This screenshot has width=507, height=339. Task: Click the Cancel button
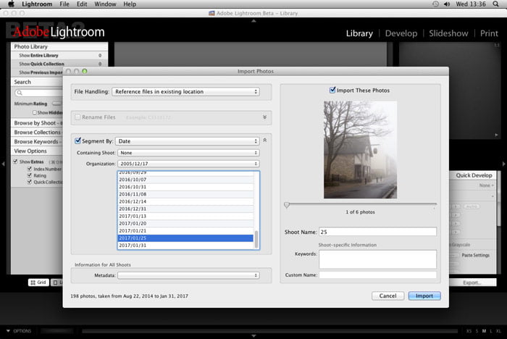387,296
